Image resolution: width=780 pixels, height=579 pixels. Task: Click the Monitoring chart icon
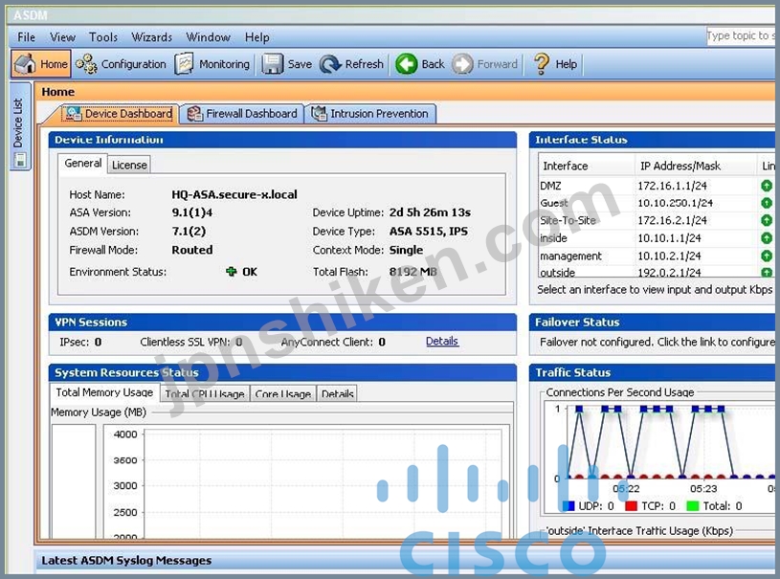point(184,64)
